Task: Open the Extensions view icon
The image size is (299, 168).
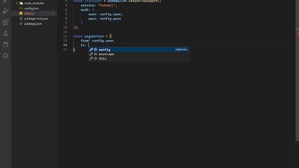Action: (6, 22)
